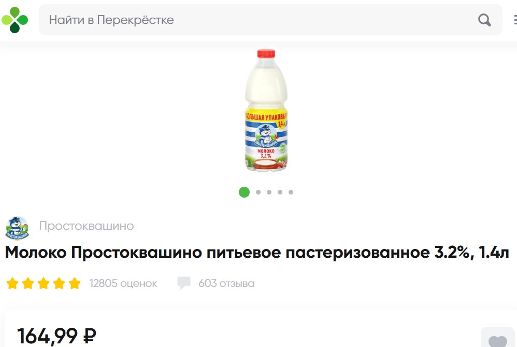
Task: Select the third yellow rating star
Action: click(44, 283)
